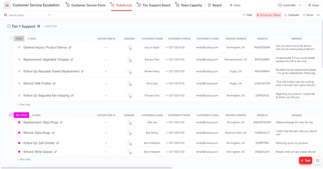Open more view options ellipsis
Viewport: 323px width, 169px height.
click(x=318, y=15)
